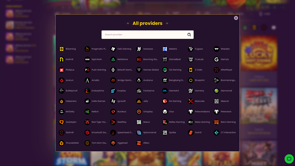Click the BGaming provider icon
This screenshot has width=295, height=166.
pyautogui.click(x=62, y=49)
